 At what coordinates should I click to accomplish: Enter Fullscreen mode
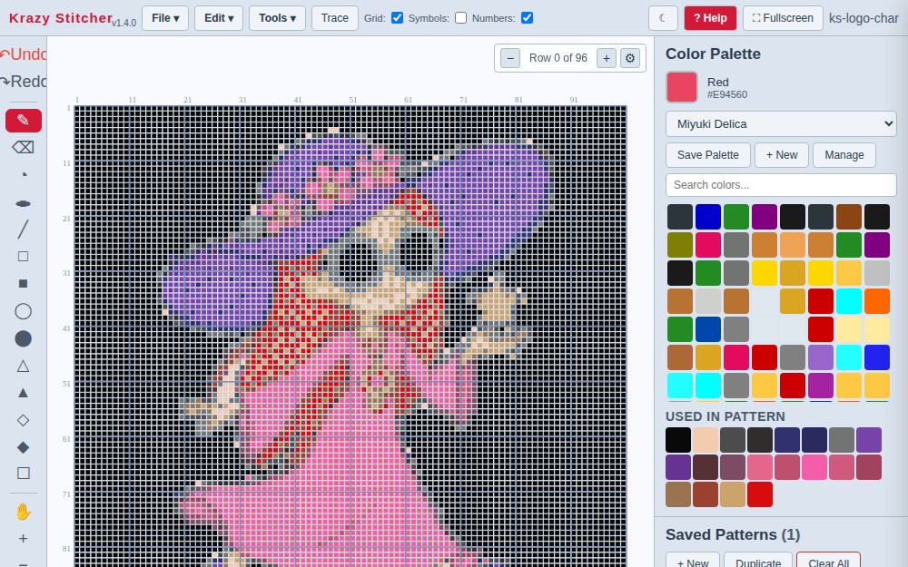click(x=783, y=18)
